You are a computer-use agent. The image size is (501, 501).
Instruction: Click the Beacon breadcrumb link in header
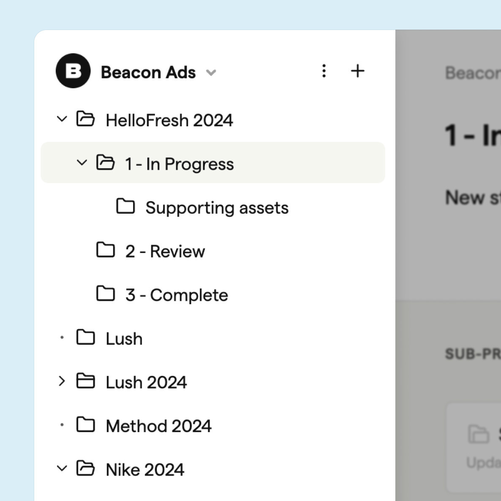click(x=472, y=73)
